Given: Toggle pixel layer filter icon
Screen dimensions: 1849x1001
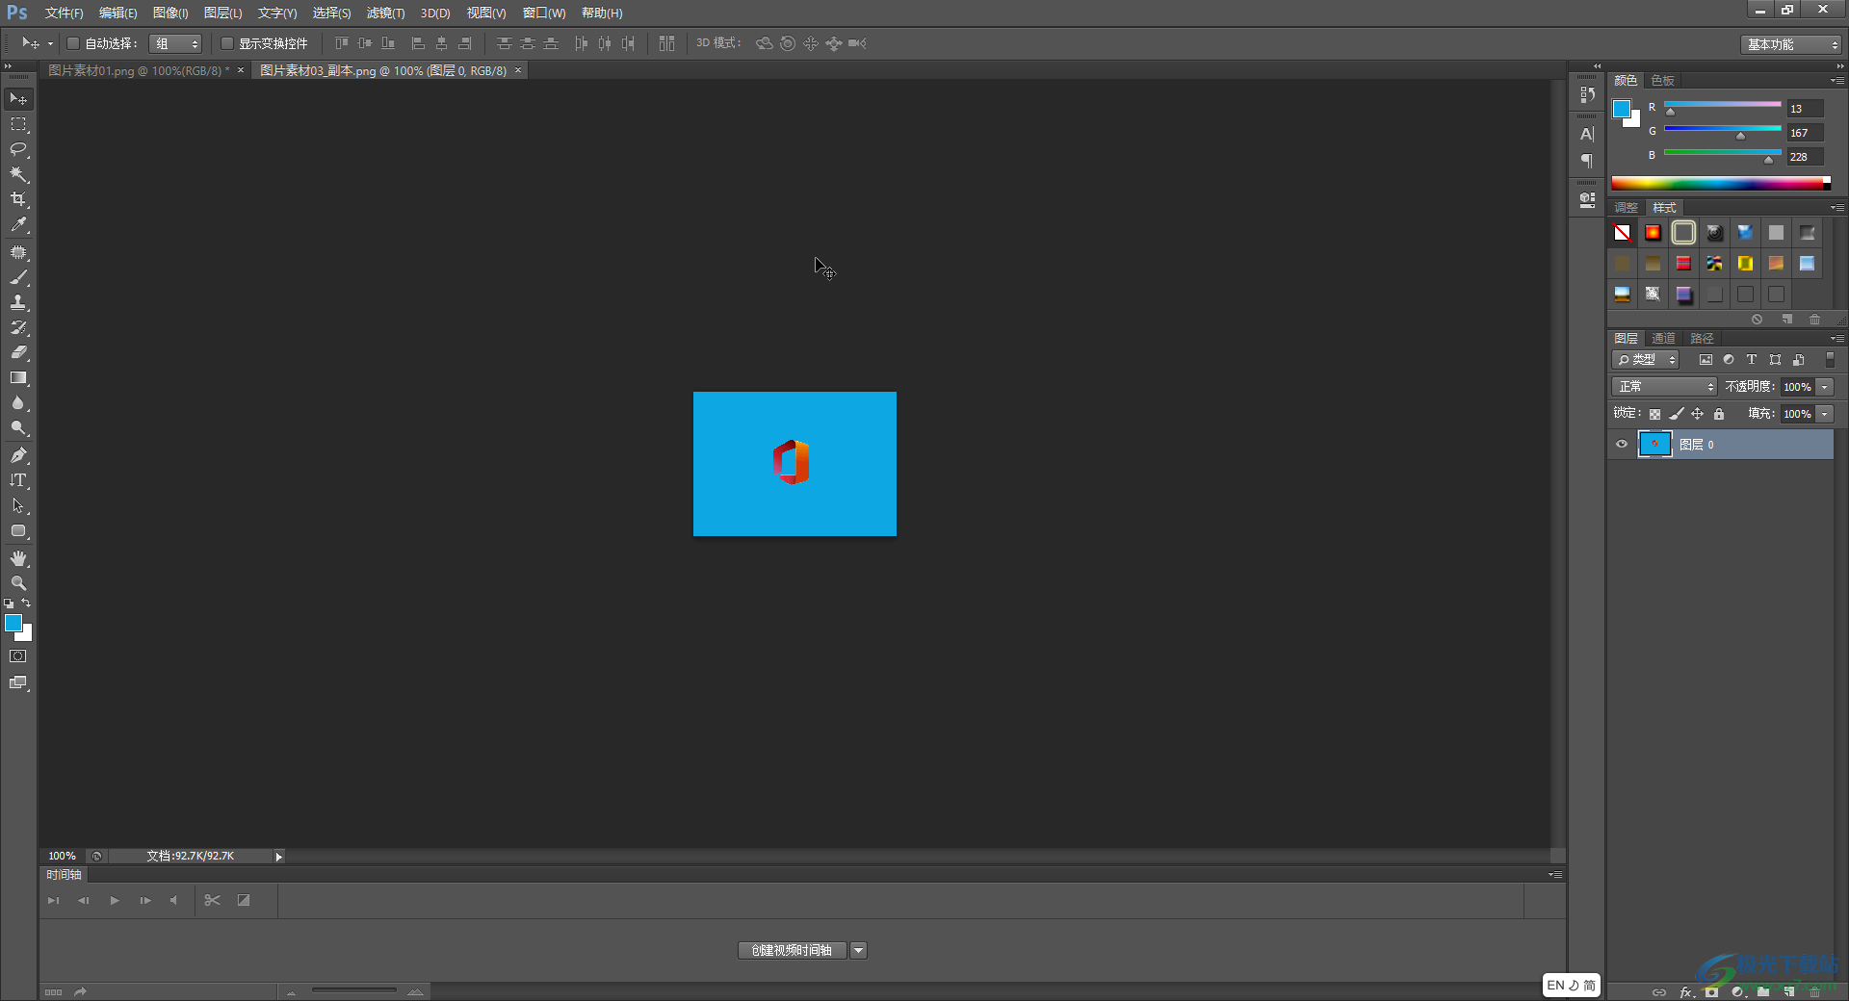Looking at the screenshot, I should point(1706,360).
